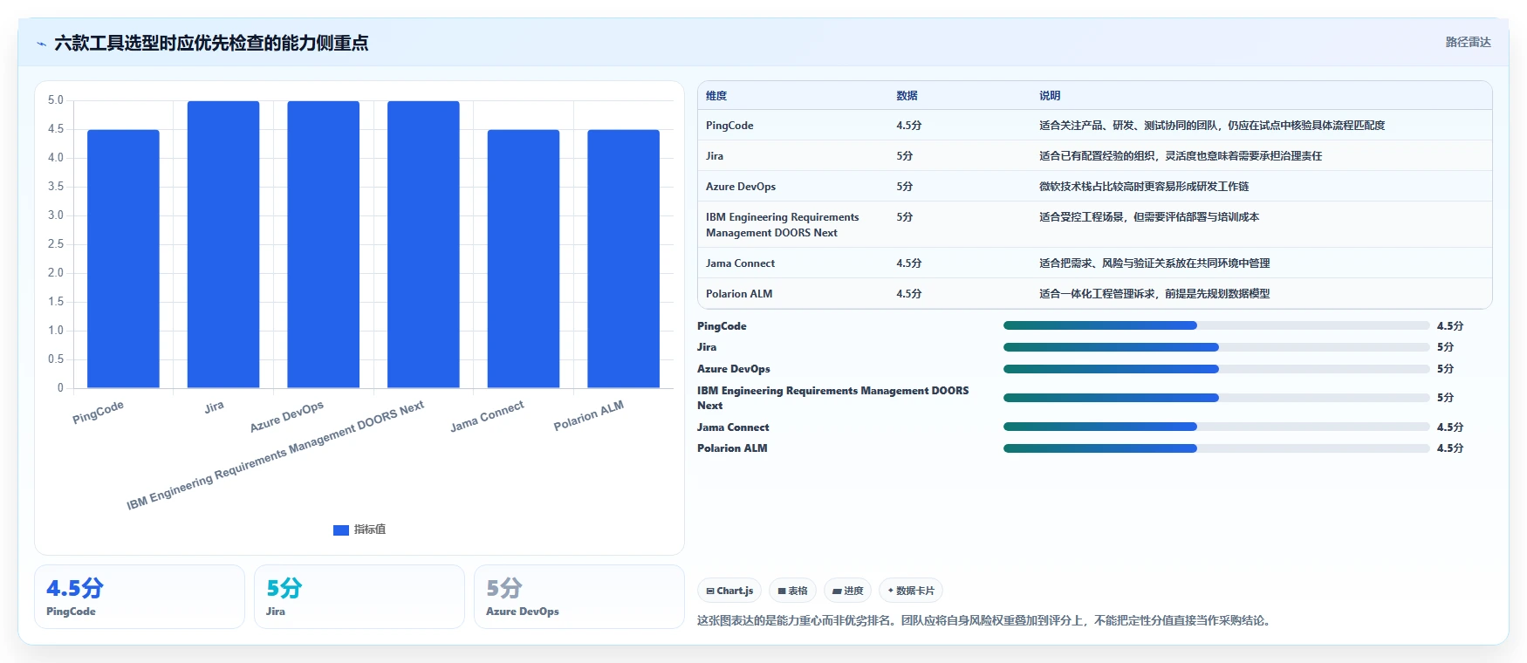
Task: Click the "Jira" x-axis label under the chart
Action: (214, 407)
